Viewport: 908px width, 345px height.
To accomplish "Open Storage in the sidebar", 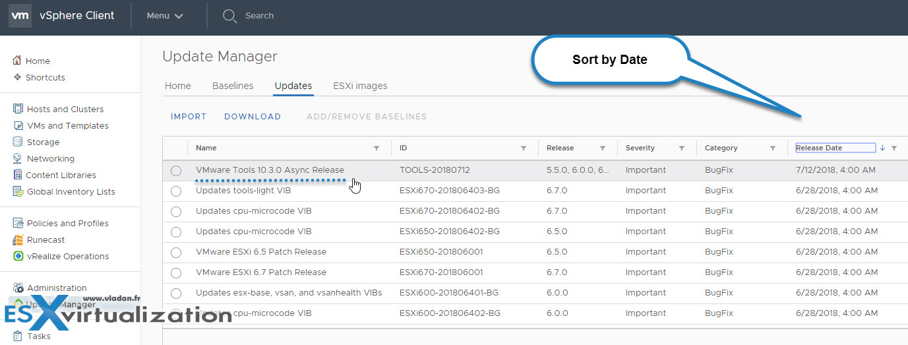I will [x=44, y=142].
